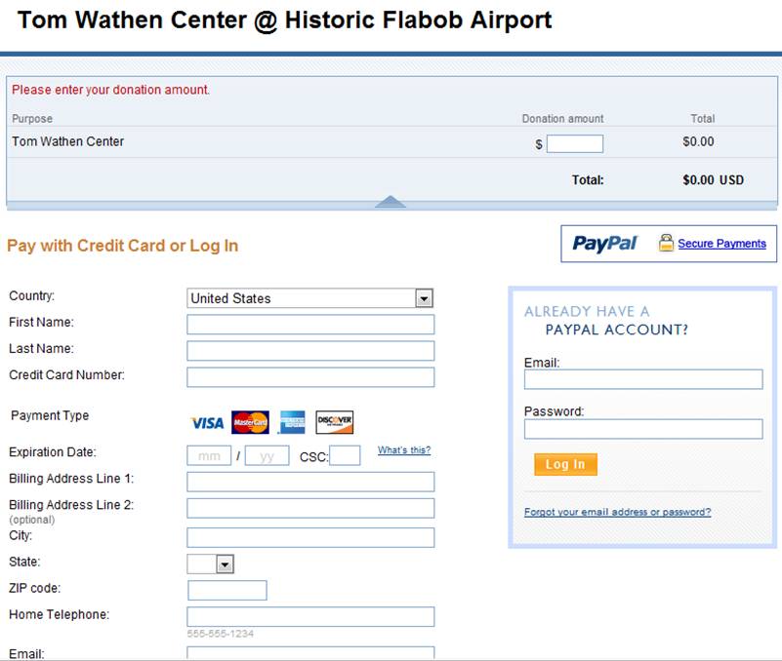Focus the donation amount field
The height and width of the screenshot is (661, 782).
(x=575, y=144)
